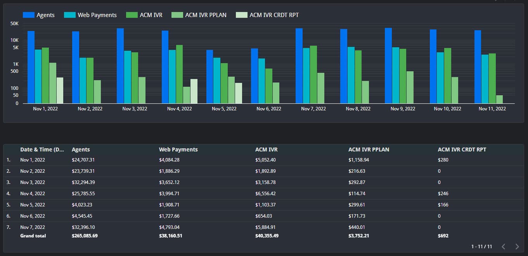Click the 1K y-axis label
528x256 pixels.
(16, 64)
